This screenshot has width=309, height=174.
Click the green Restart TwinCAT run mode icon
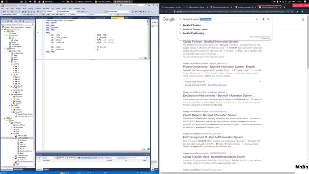(x=28, y=14)
